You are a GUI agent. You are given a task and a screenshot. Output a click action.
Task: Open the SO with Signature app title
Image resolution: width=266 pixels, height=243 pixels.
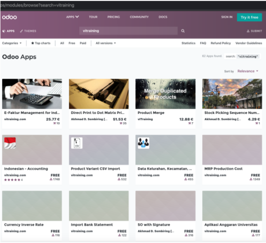coord(154,225)
